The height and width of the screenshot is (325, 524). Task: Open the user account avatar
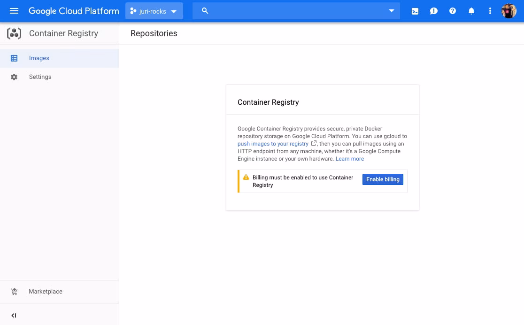509,11
